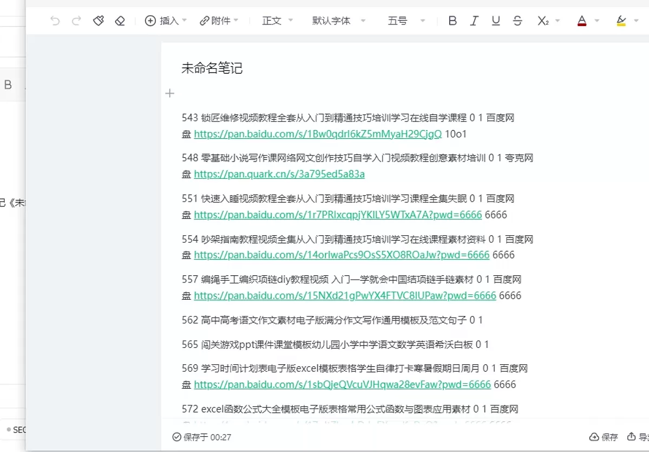Clear formatting with the eraser icon

click(x=120, y=21)
